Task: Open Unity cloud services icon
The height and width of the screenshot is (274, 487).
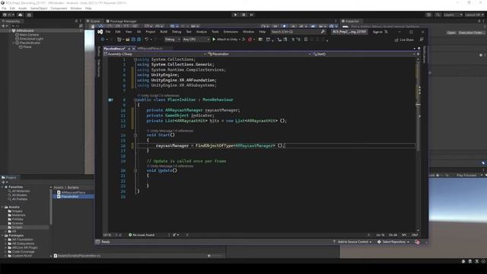Action: click(x=21, y=14)
